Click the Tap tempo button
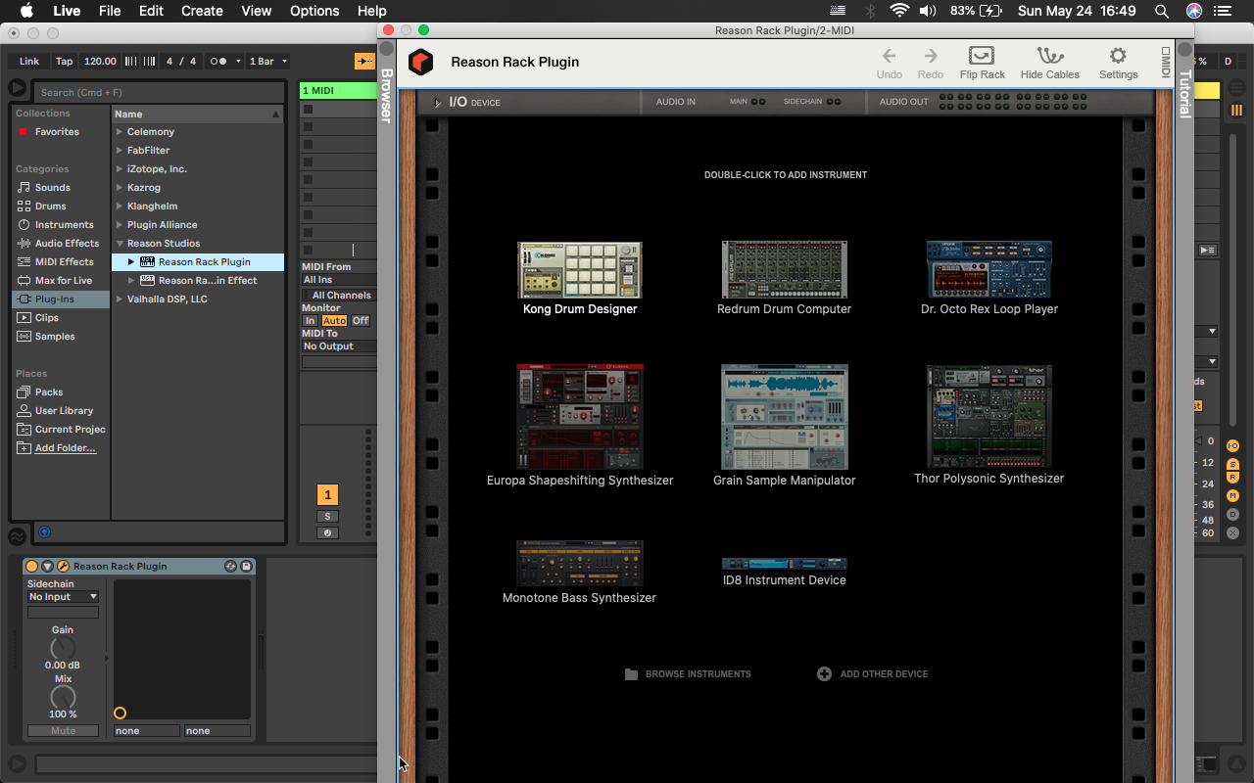Screen dimensions: 1254x783 64,61
